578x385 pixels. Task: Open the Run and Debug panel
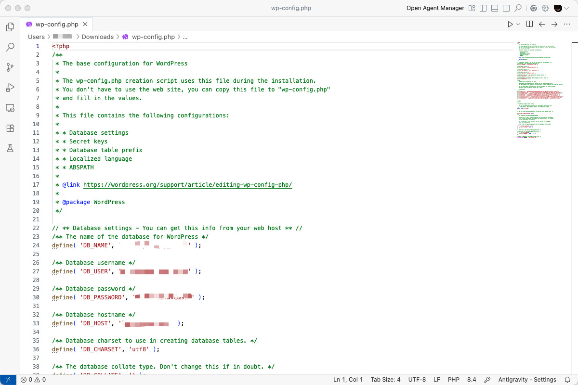pos(10,88)
